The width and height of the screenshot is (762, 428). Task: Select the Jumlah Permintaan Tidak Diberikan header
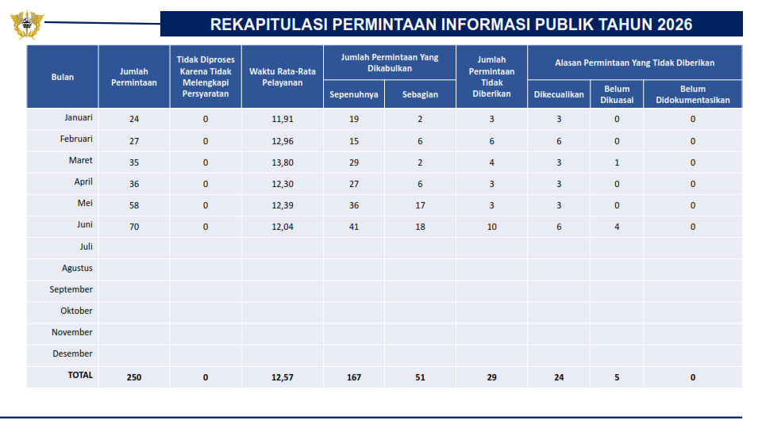(491, 77)
